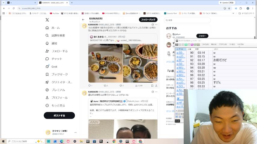The height and width of the screenshot is (144, 257).
Task: Go to ホーム in X sidebar
Action: coord(53,28)
